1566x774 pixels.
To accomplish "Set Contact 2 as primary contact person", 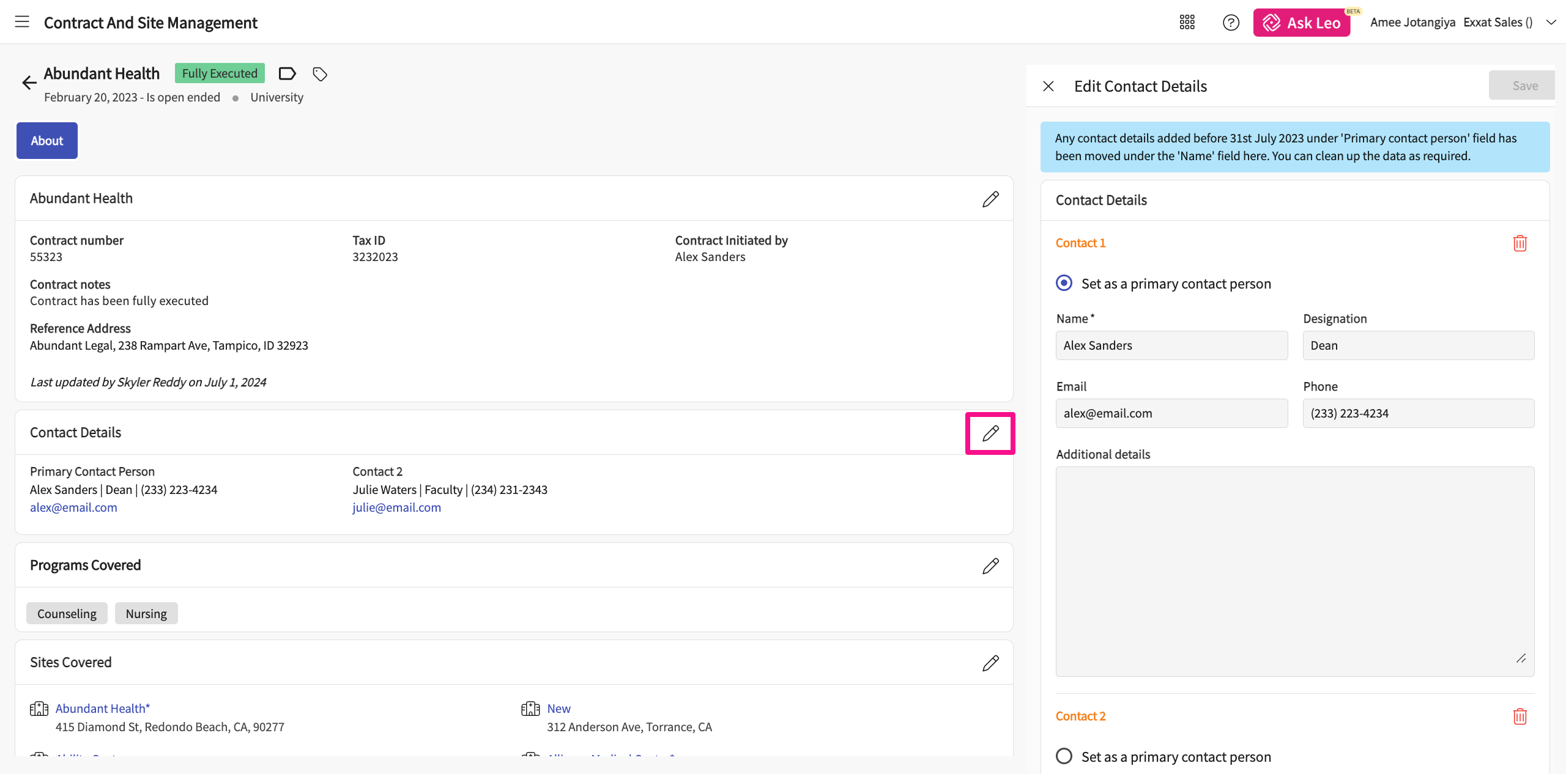I will [x=1064, y=756].
